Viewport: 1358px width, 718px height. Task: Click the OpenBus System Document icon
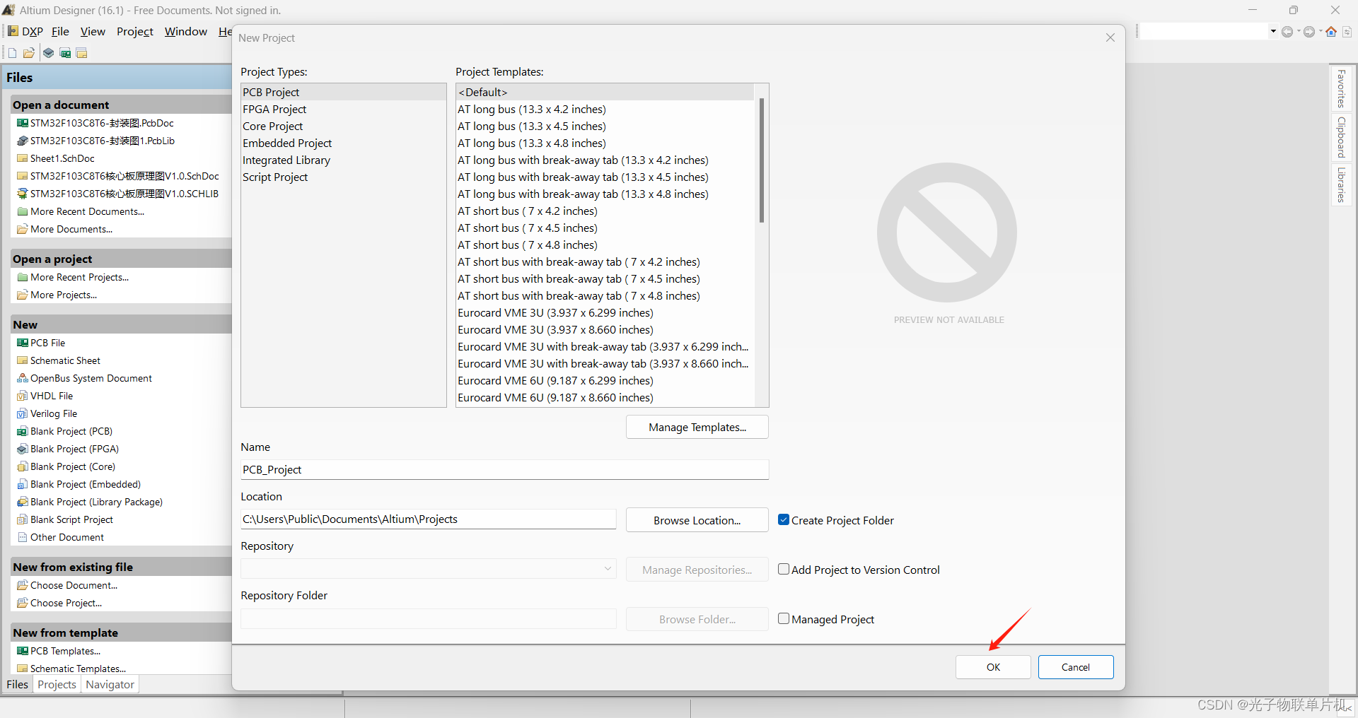click(23, 378)
